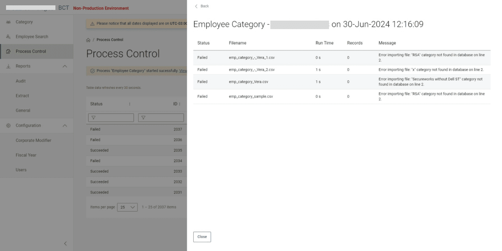Click the ID filter input field
This screenshot has width=502, height=251.
pyautogui.click(x=161, y=118)
